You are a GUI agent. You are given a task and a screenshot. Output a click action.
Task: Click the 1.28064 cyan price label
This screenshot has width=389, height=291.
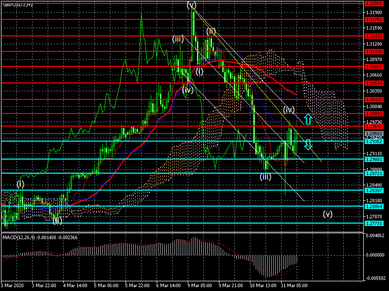pyautogui.click(x=374, y=206)
